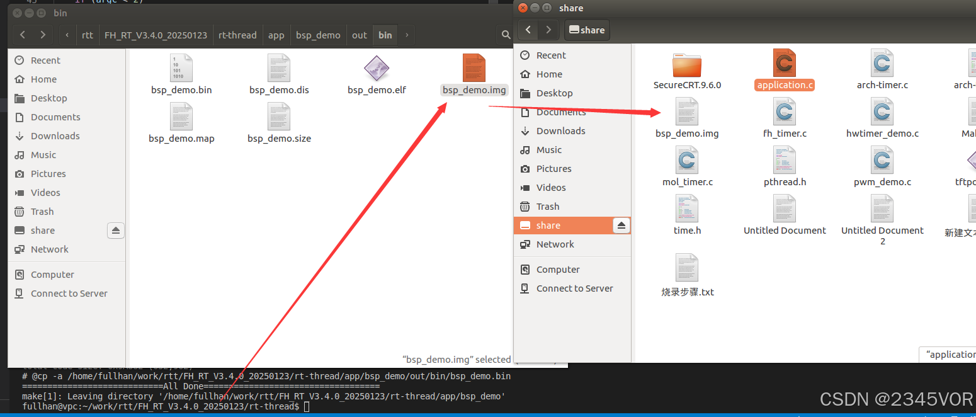Select application.c file icon
Viewport: 976px width, 417px height.
[785, 63]
